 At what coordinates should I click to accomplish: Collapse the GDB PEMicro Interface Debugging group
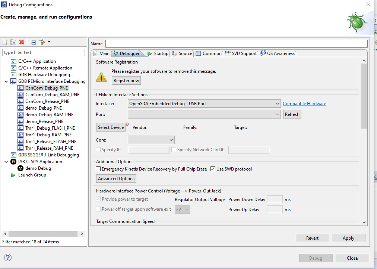pos(6,81)
